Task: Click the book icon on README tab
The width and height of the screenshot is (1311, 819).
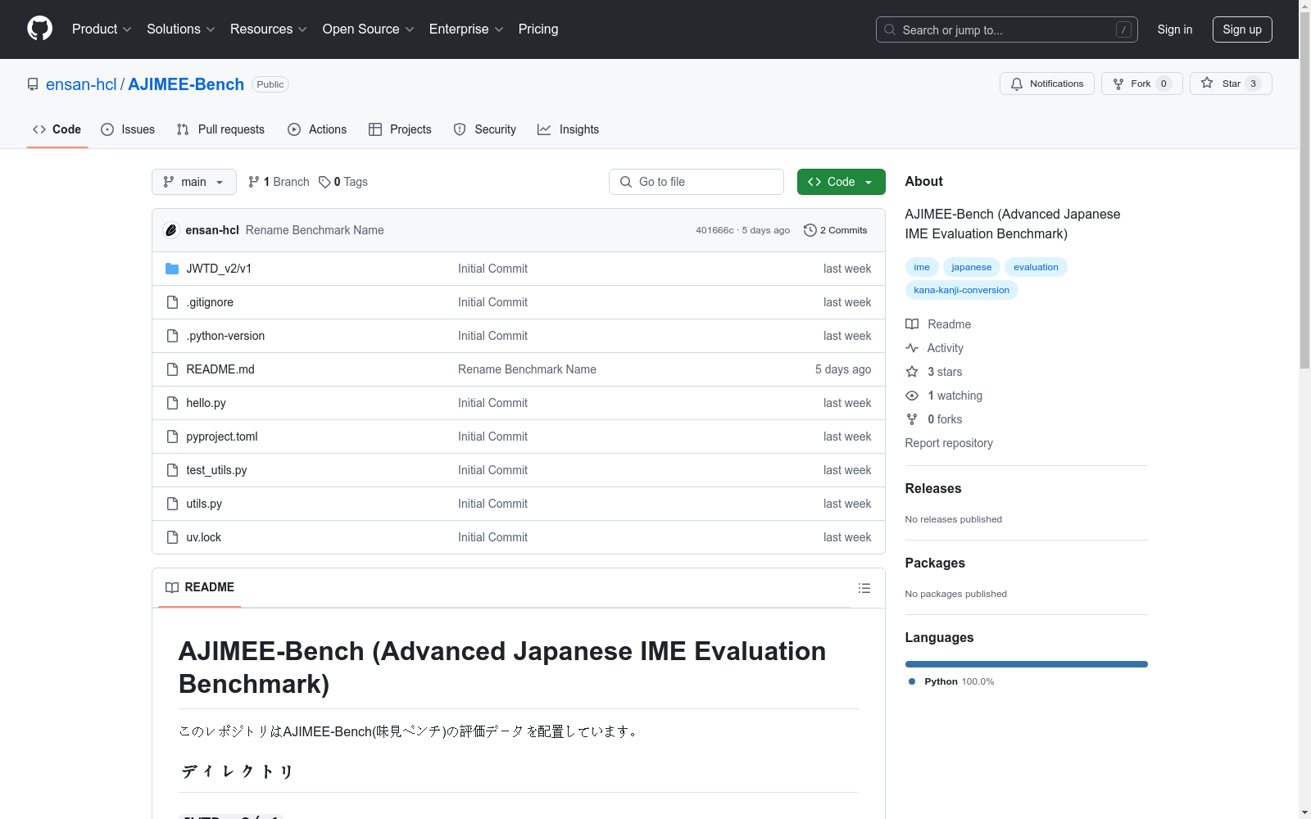Action: [172, 587]
